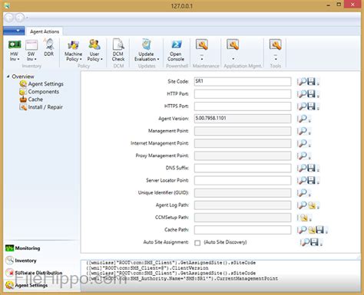Expand HW Inv dropdown arrow
364x295 pixels.
(x=18, y=59)
